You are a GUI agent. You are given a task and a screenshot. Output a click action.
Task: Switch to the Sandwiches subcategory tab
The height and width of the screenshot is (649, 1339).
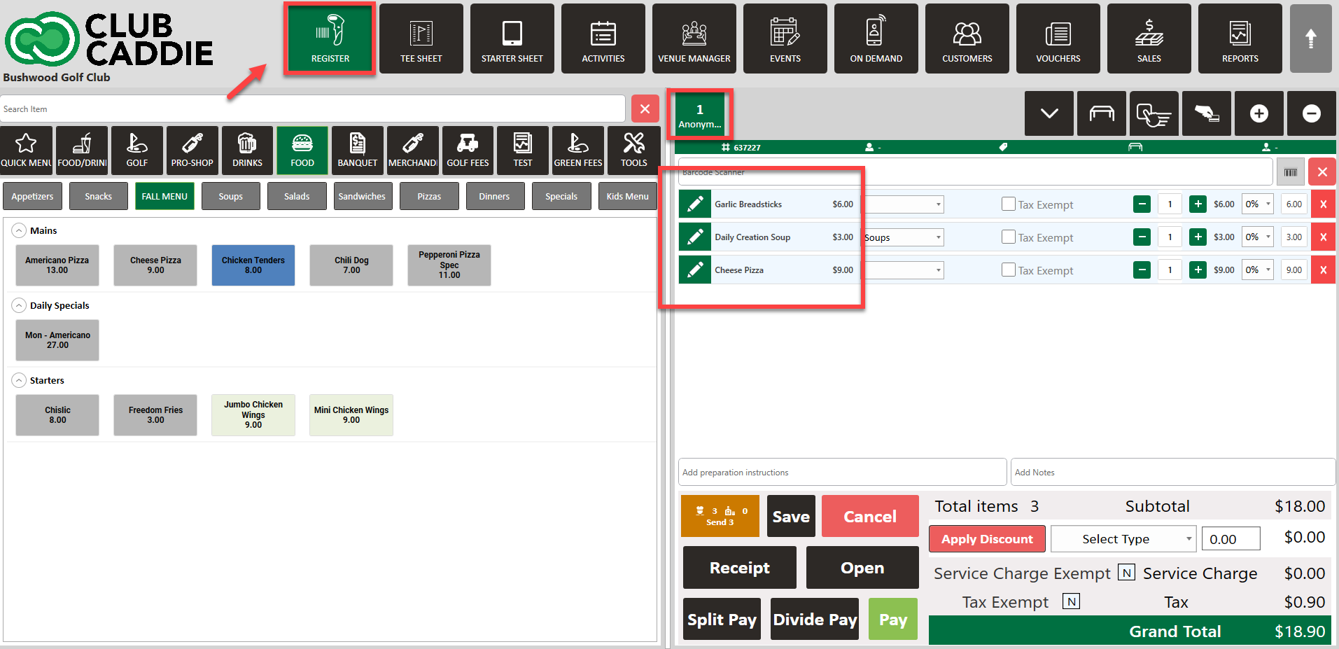(362, 197)
